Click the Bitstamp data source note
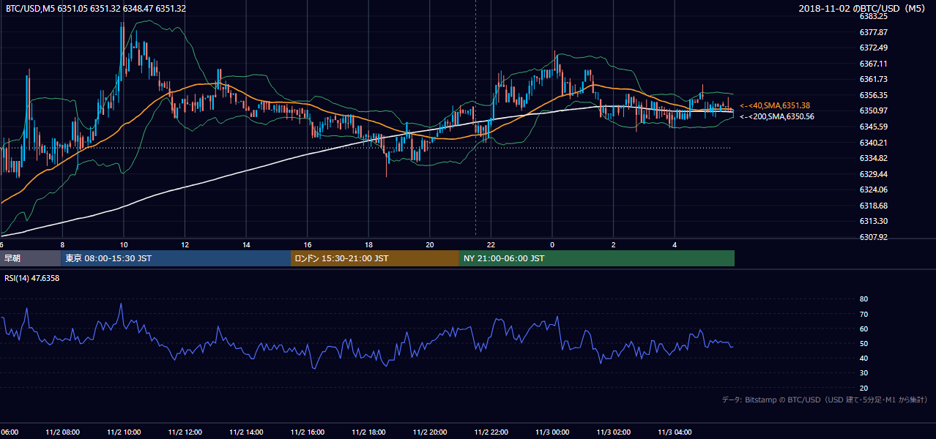This screenshot has height=439, width=936. [825, 399]
